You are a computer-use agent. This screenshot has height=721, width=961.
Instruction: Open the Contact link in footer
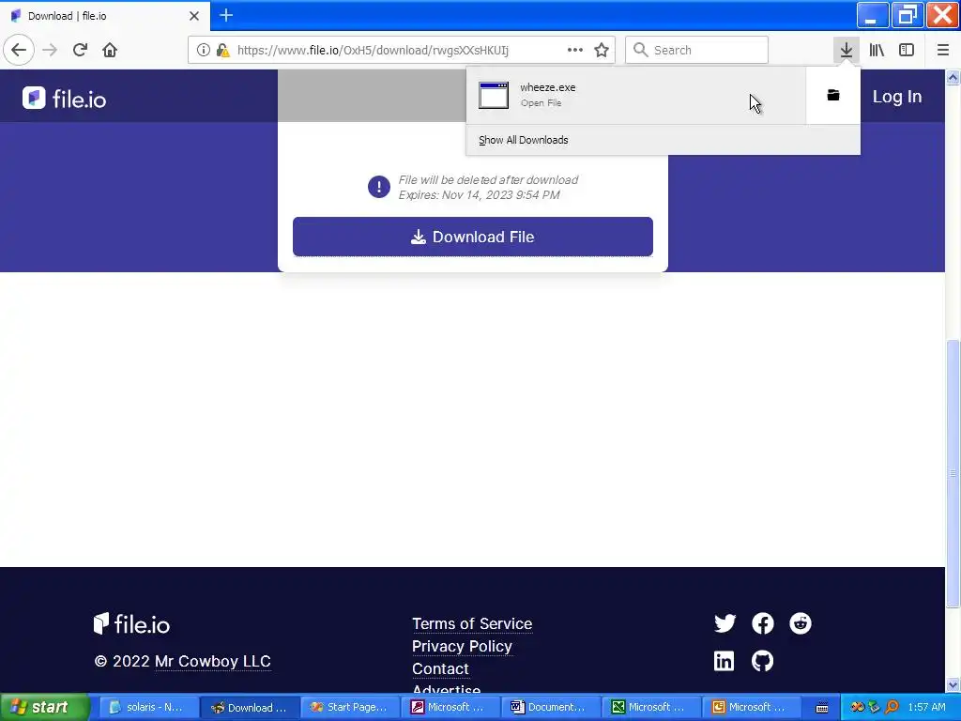tap(440, 668)
